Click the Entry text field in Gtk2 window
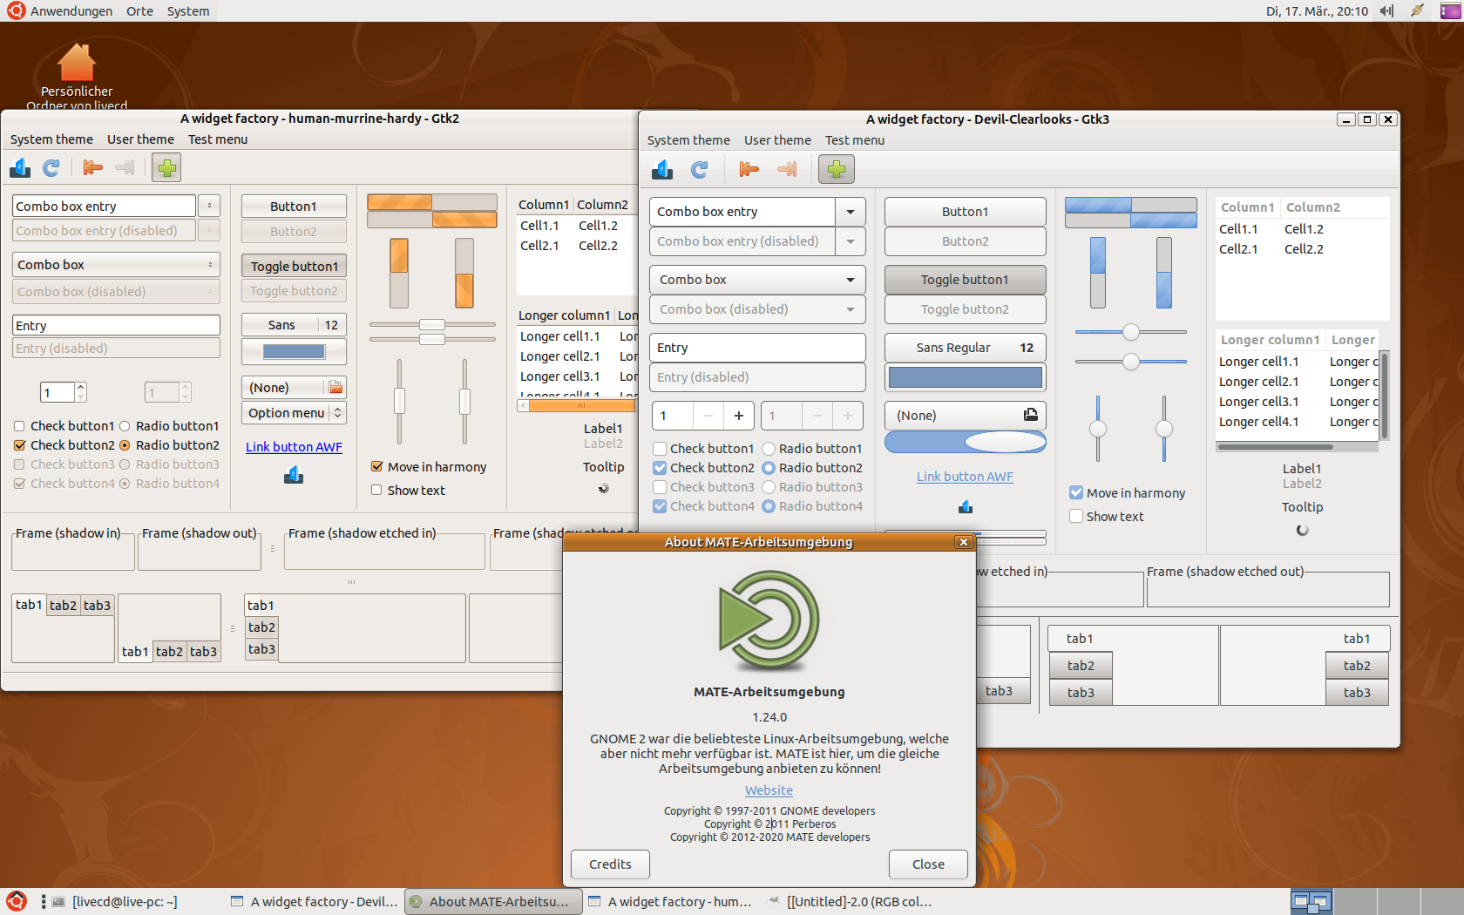Viewport: 1464px width, 915px height. coord(116,326)
